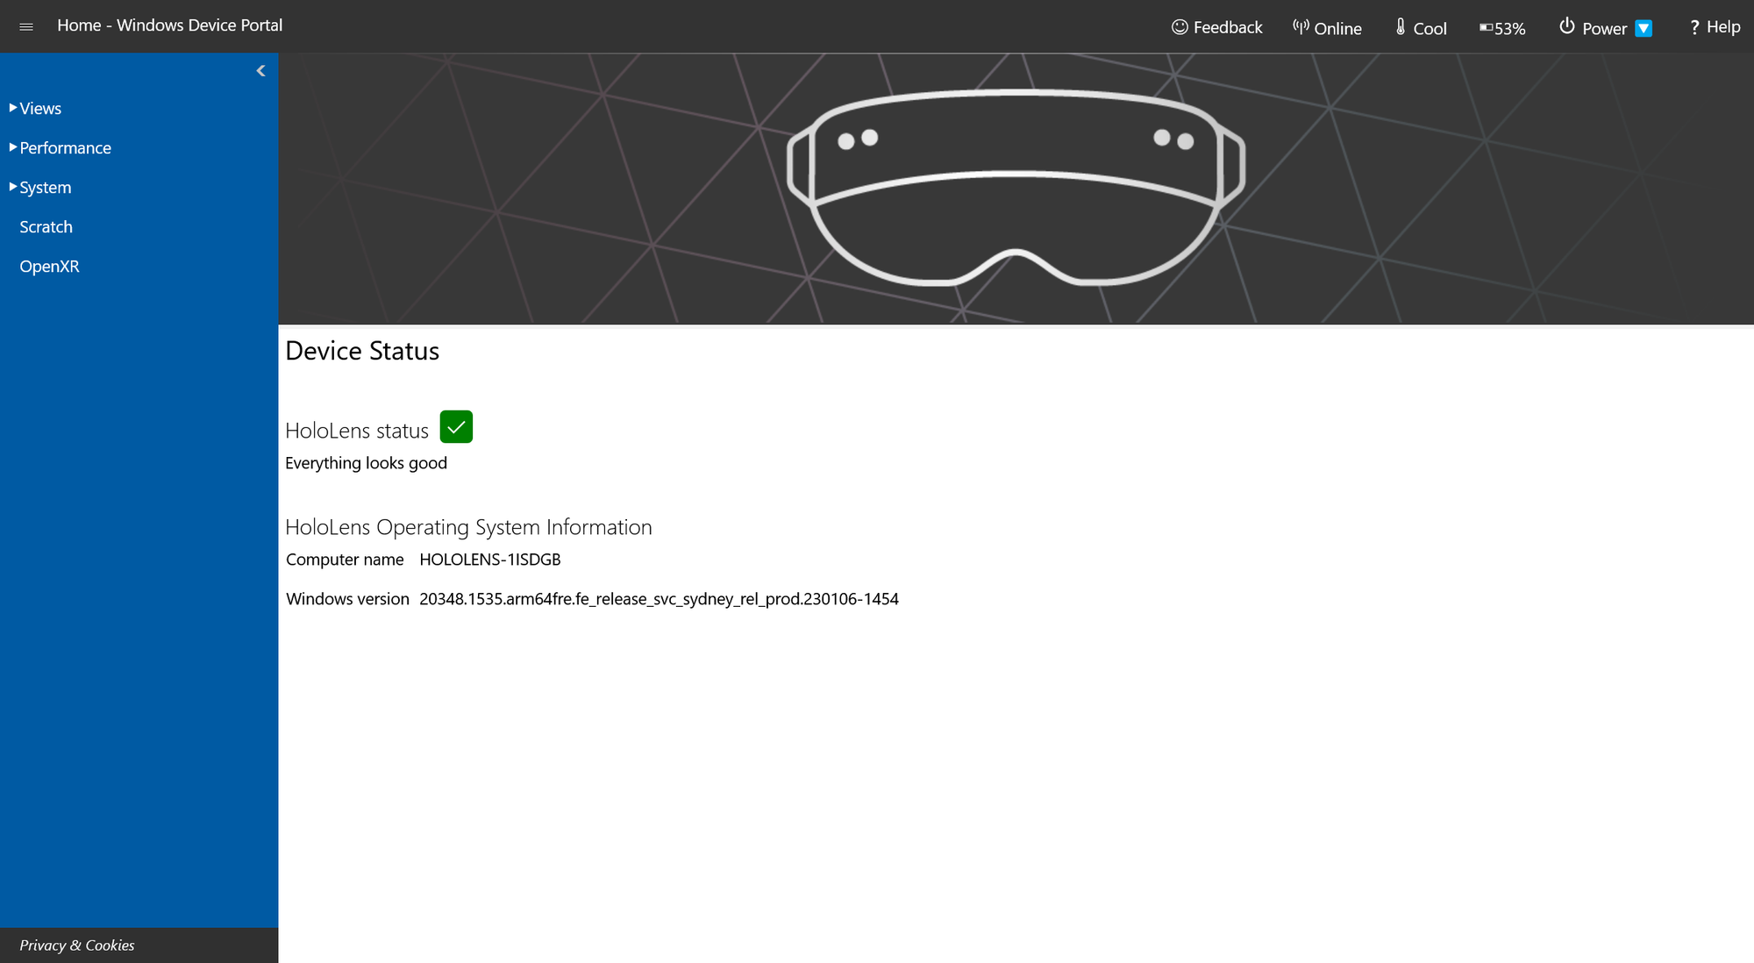Select the Scratch menu item

coord(46,225)
